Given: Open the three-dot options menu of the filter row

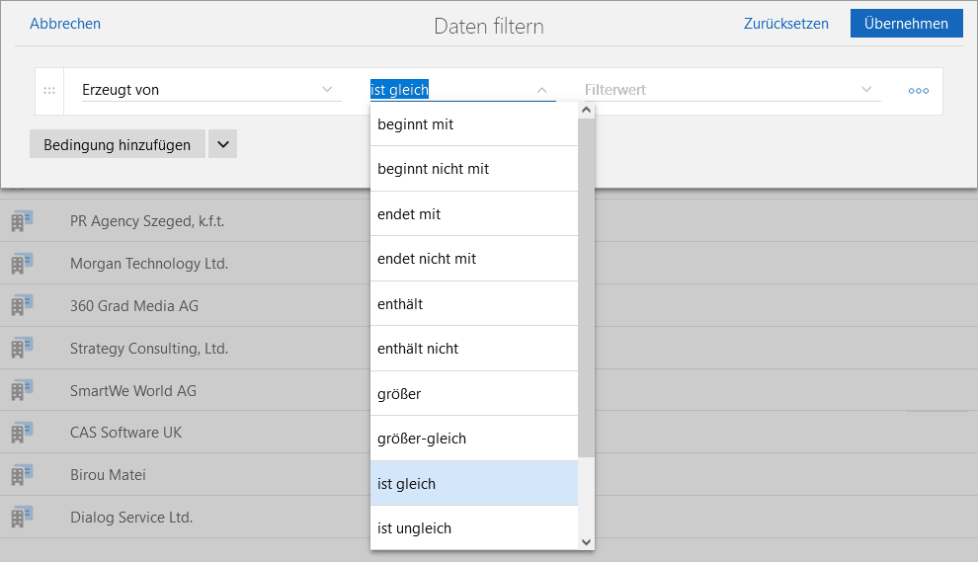Looking at the screenshot, I should click(919, 90).
